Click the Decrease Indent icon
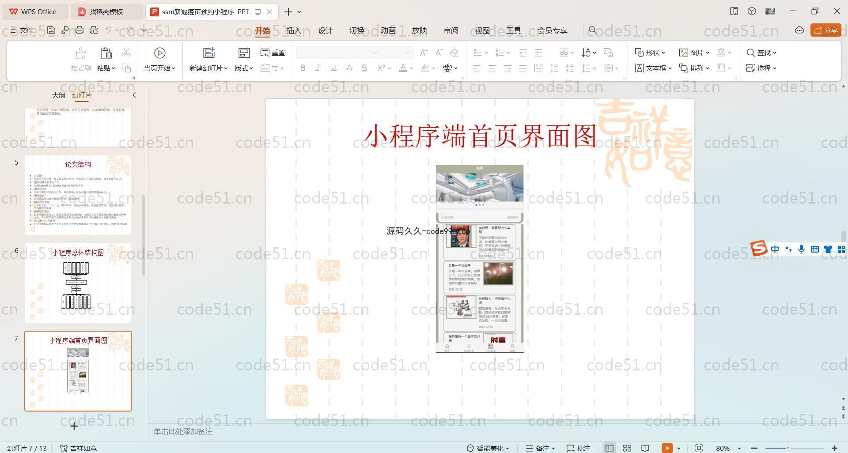 coord(523,53)
